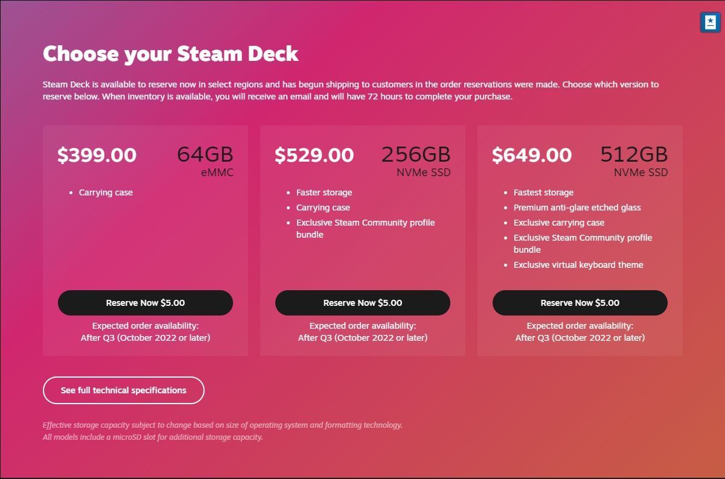Image resolution: width=725 pixels, height=479 pixels.
Task: Click the Choose your Steam Deck heading
Action: click(170, 54)
